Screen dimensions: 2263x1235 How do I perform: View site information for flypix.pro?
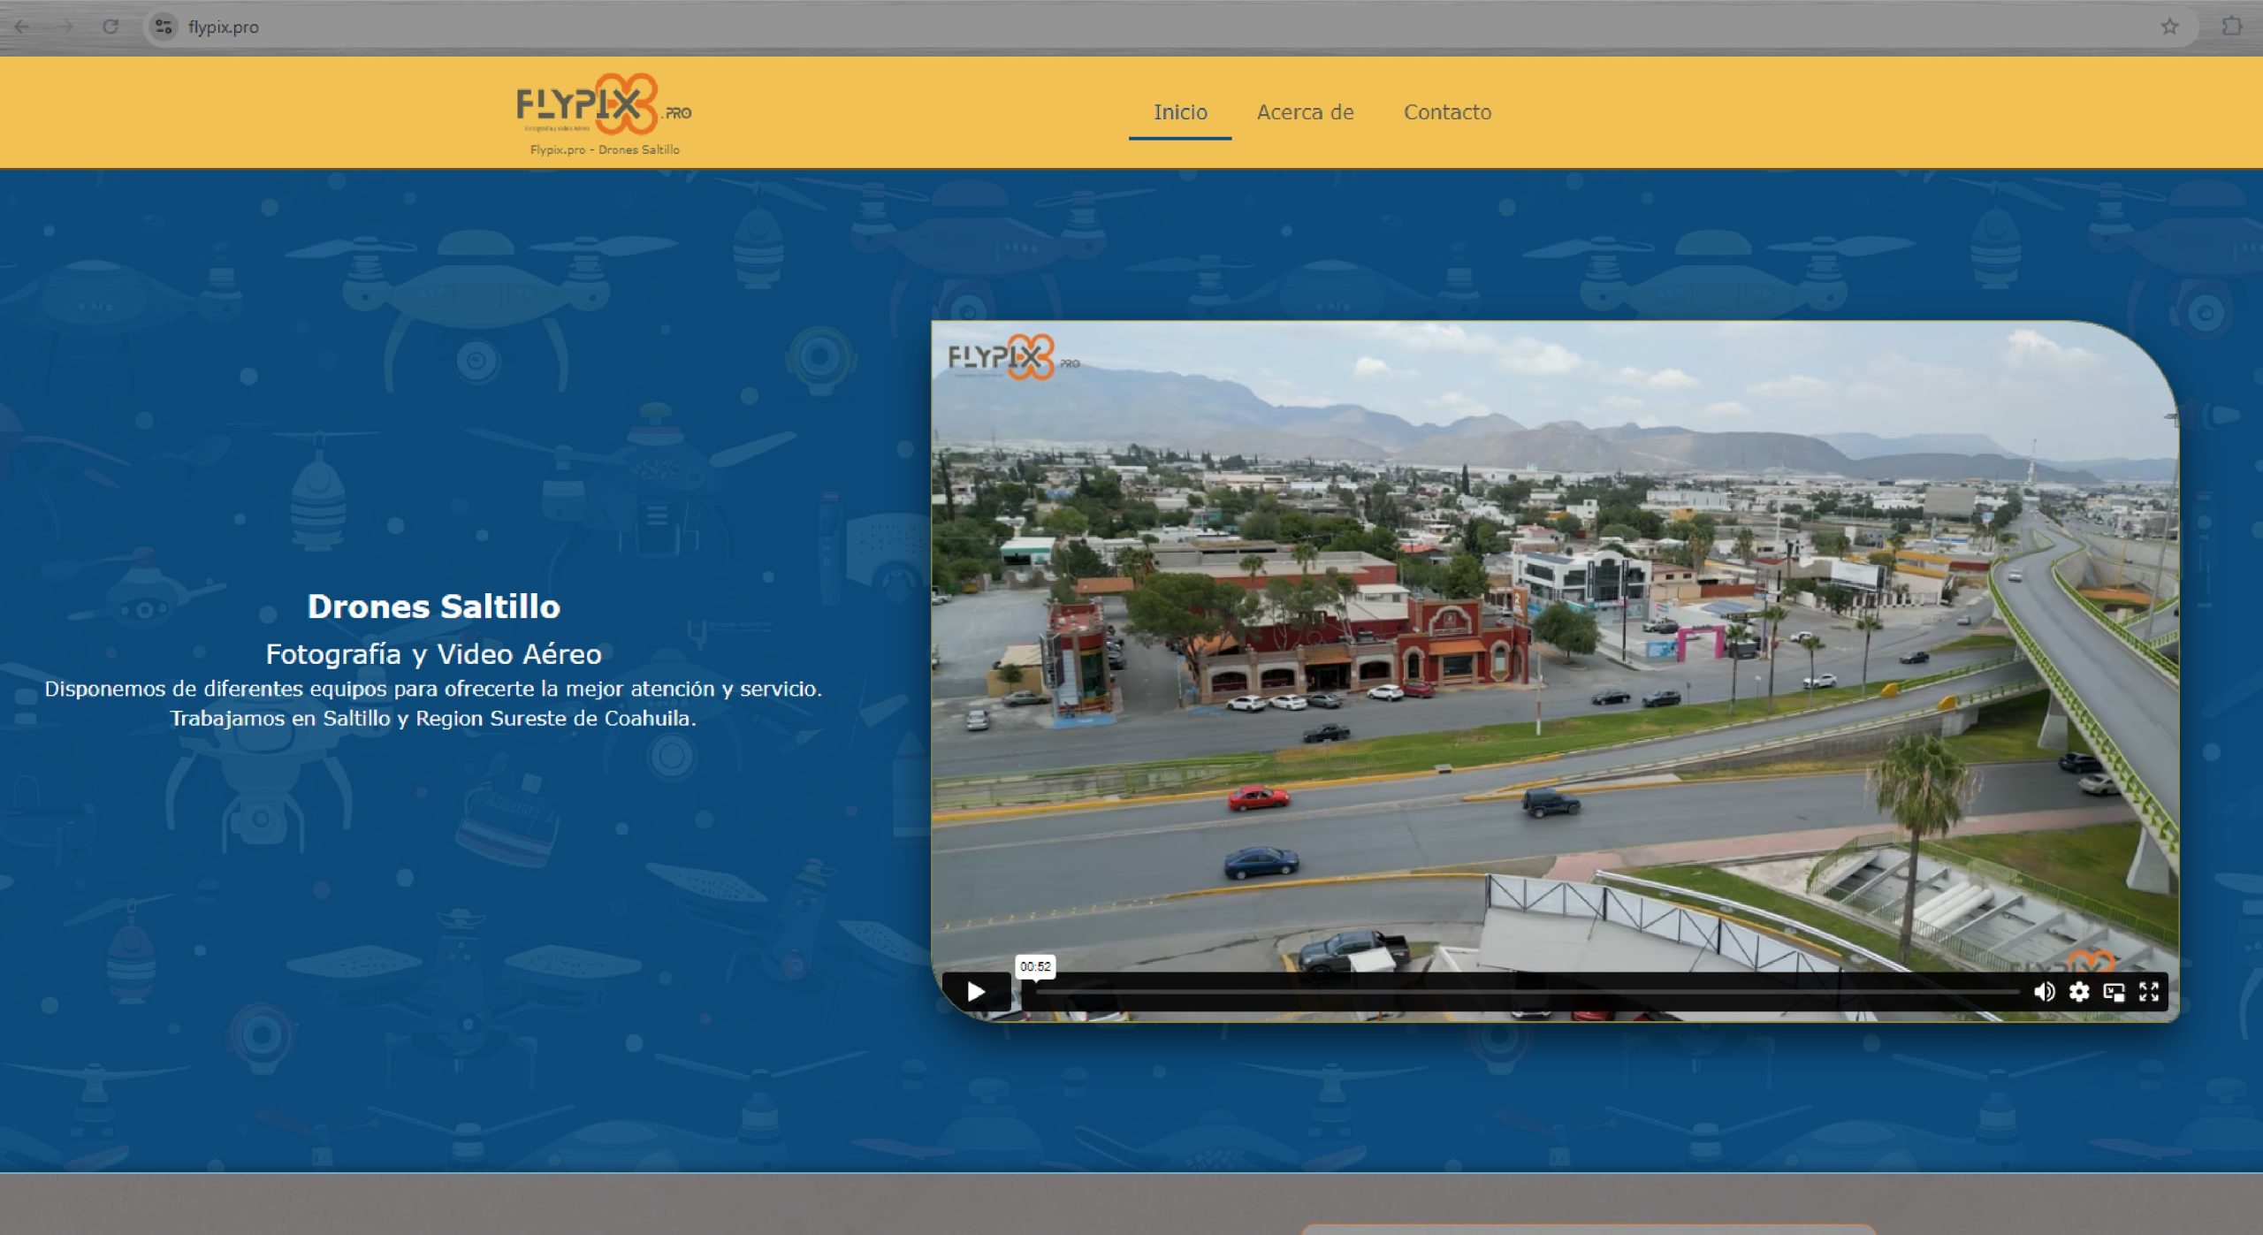click(163, 27)
